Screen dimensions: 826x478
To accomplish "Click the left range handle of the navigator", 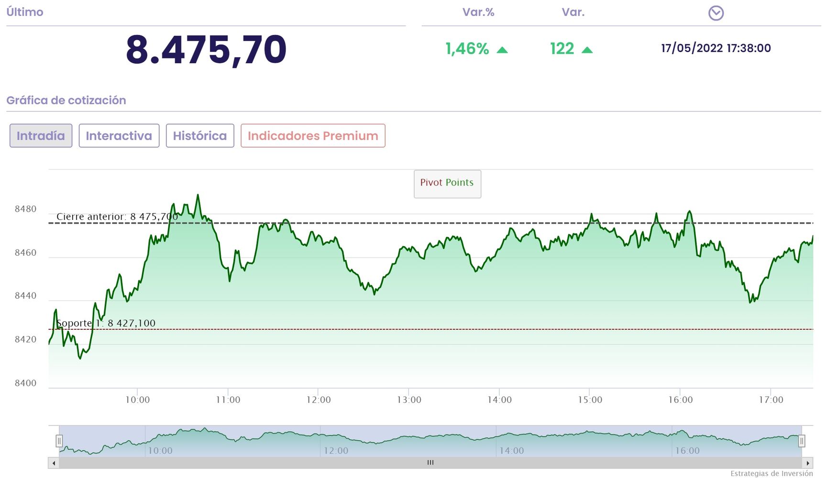I will (x=59, y=441).
